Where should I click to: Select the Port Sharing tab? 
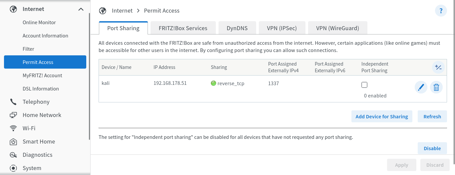pyautogui.click(x=123, y=28)
